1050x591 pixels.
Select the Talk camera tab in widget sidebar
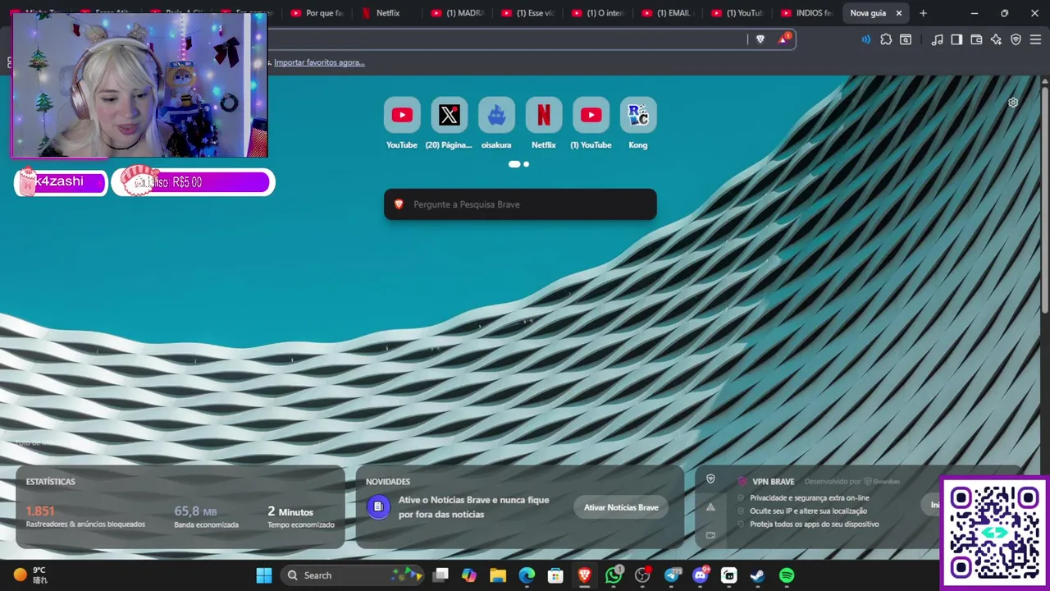(x=710, y=535)
